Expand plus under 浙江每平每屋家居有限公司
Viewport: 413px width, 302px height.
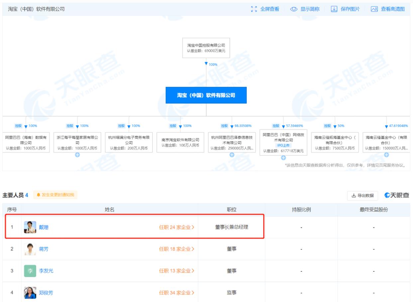(77, 154)
